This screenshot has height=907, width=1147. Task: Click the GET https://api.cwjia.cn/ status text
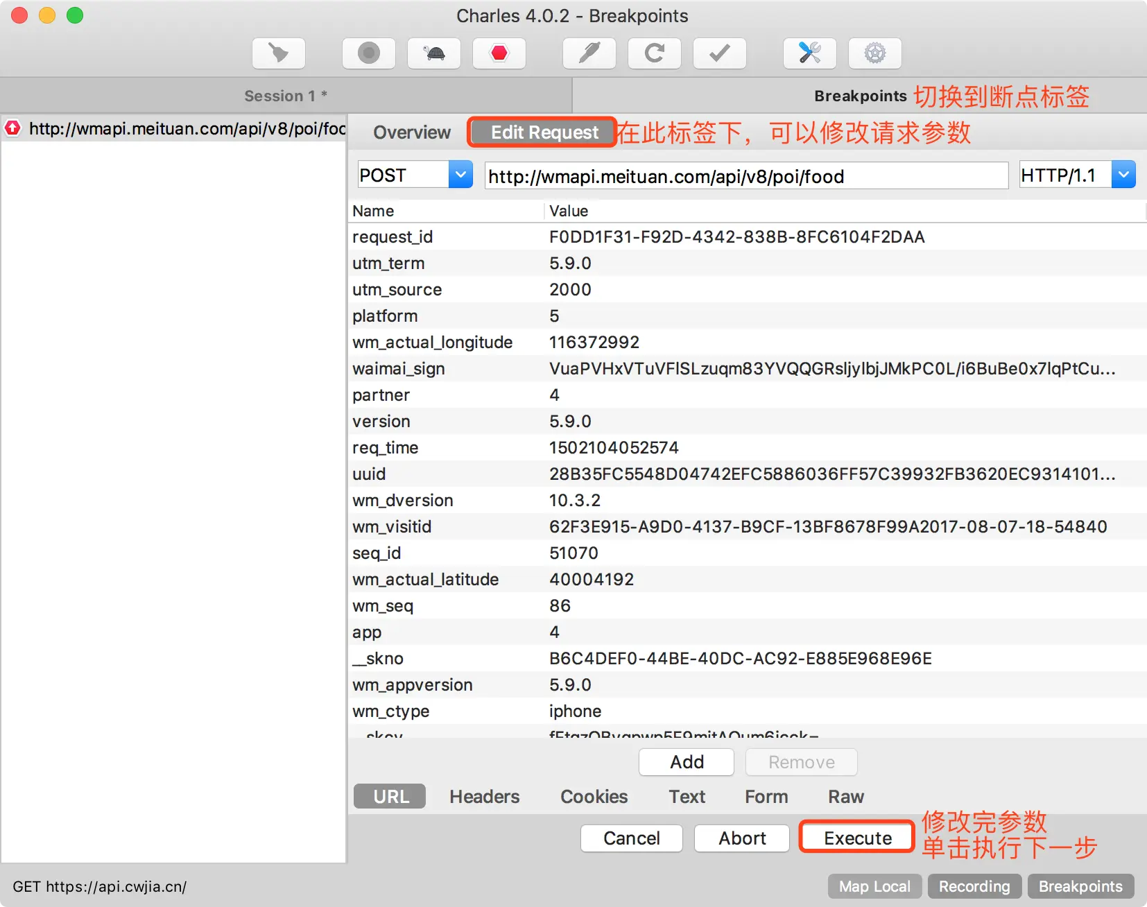(x=99, y=886)
